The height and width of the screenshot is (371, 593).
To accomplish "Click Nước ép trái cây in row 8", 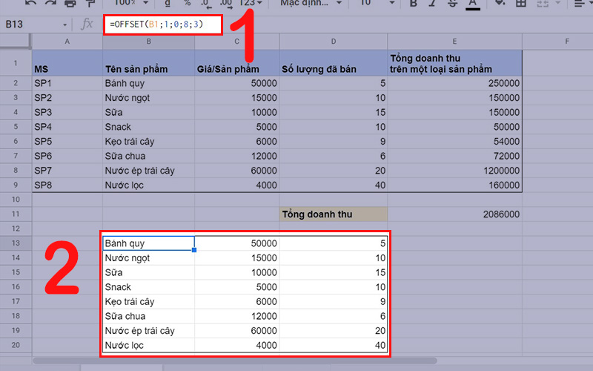I will point(149,171).
